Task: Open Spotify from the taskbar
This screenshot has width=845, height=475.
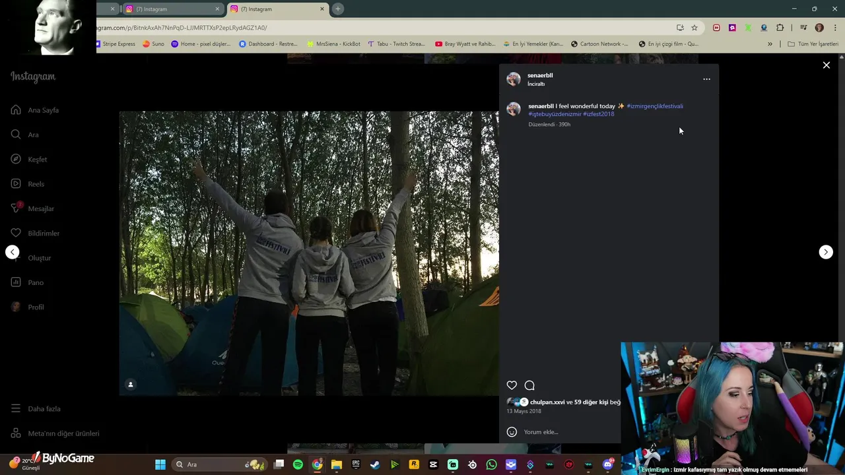Action: tap(298, 464)
